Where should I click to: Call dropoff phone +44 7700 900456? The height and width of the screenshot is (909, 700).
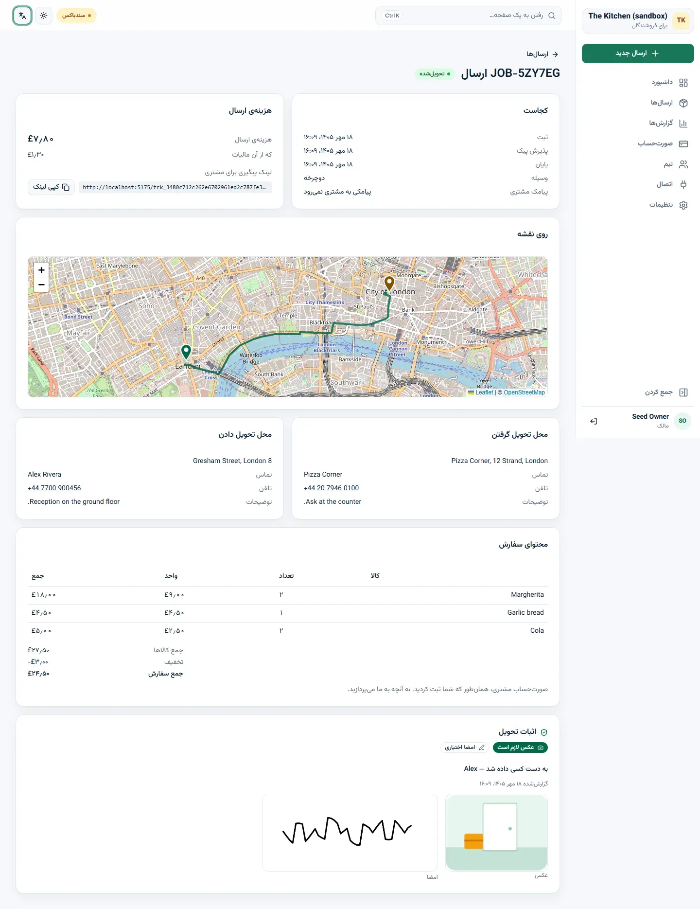tap(54, 488)
